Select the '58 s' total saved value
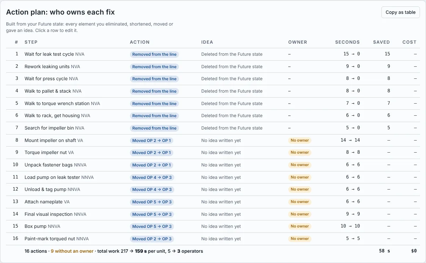426x263 pixels. tap(384, 251)
